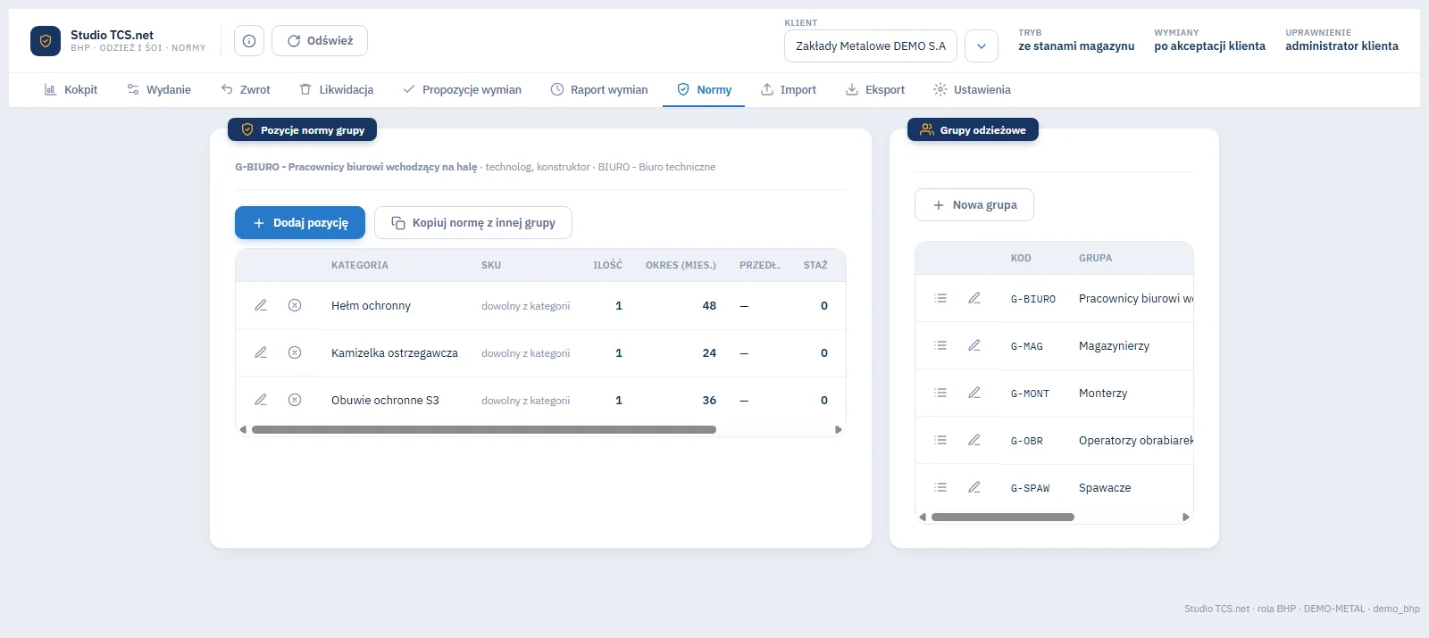Click the Studio TCS.net shield logo
This screenshot has width=1429, height=638.
coord(46,41)
